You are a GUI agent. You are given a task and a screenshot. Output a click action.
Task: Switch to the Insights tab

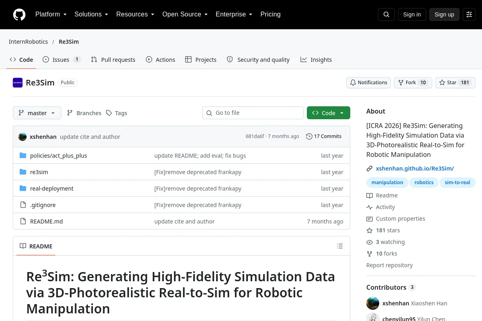click(316, 60)
